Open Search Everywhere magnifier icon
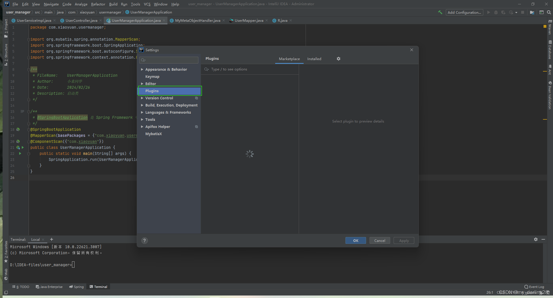This screenshot has height=298, width=553. click(549, 12)
